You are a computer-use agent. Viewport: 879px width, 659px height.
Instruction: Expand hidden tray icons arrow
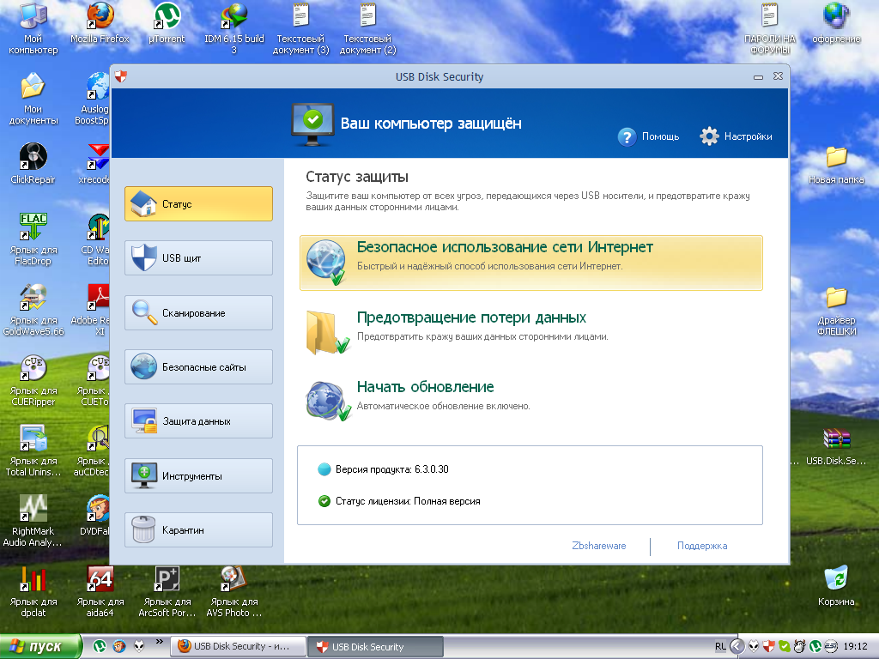click(737, 646)
